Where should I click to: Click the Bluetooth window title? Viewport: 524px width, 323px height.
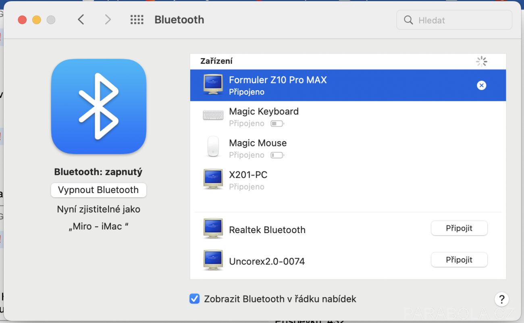pos(179,20)
